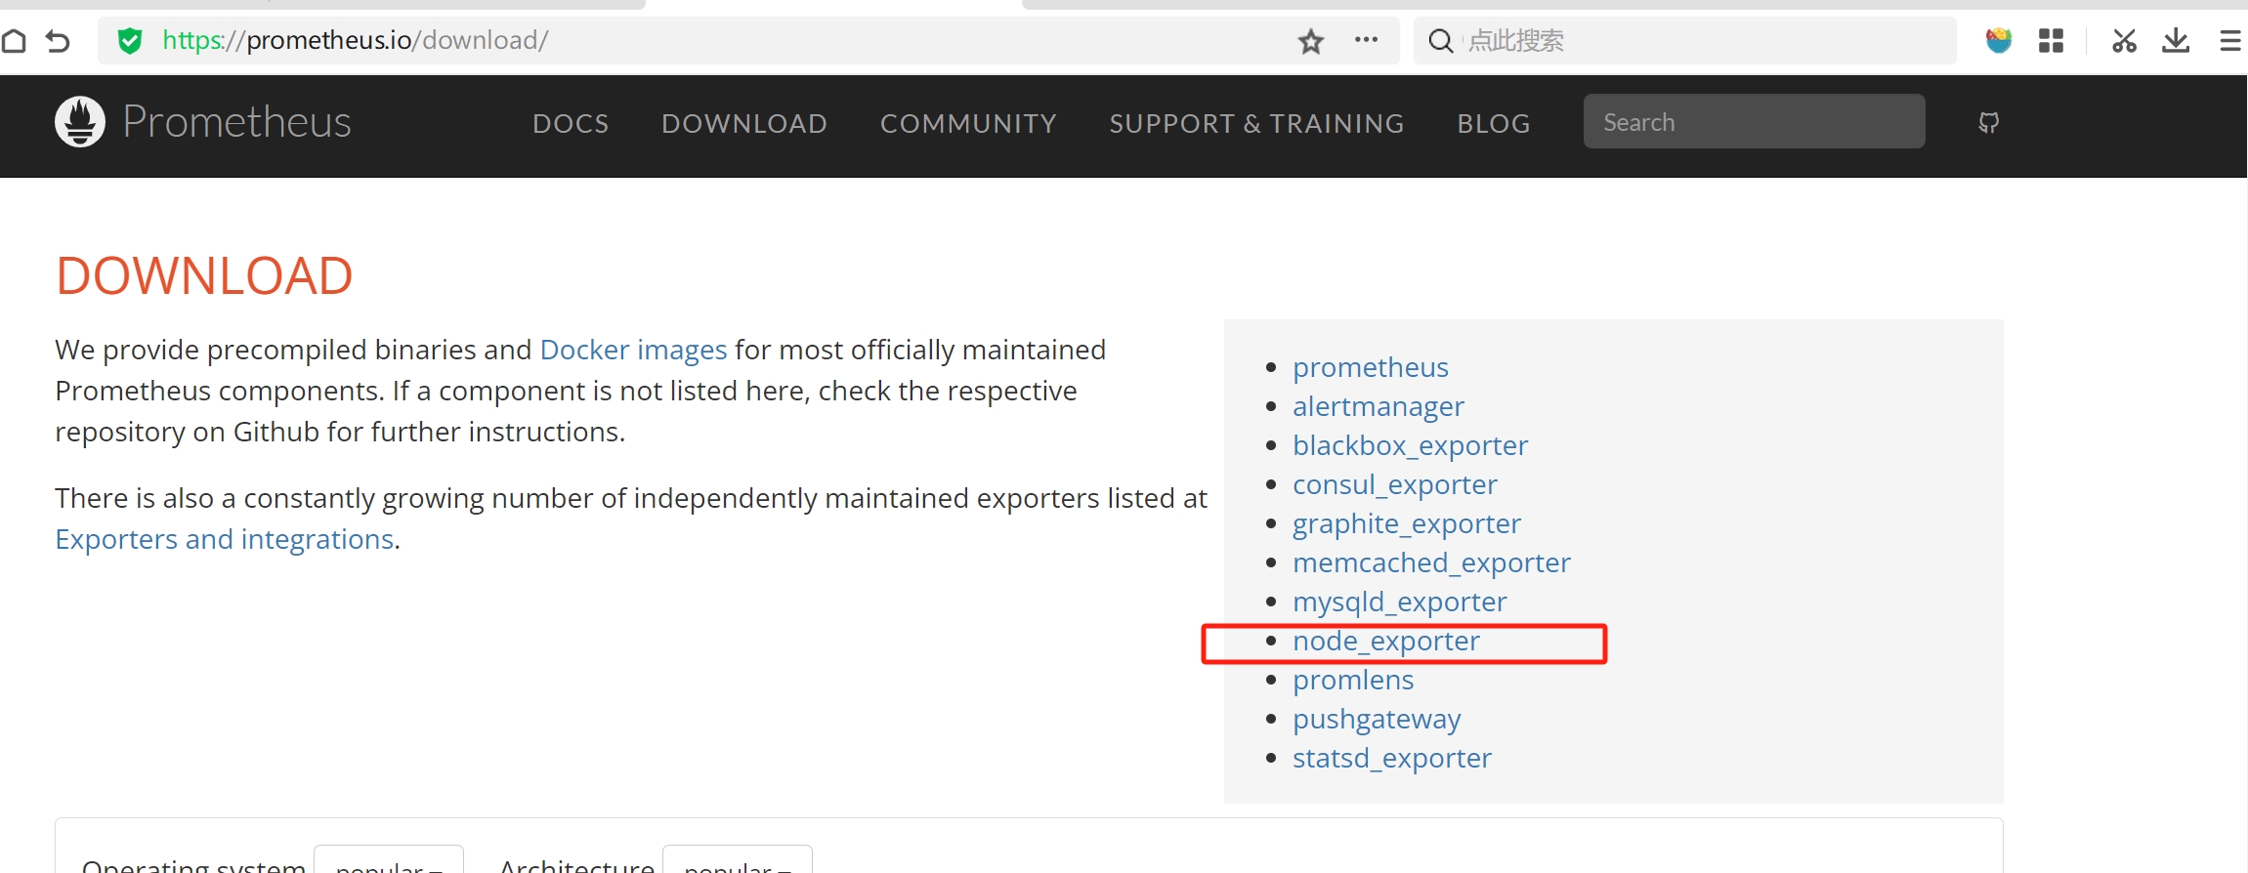Open the GitHub icon in navbar
This screenshot has width=2248, height=873.
click(x=1988, y=123)
